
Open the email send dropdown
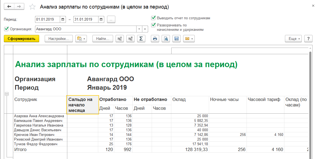(x=189, y=39)
